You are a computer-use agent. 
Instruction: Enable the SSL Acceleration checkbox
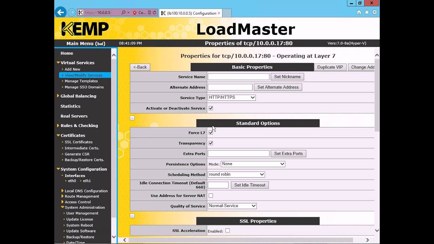[228, 230]
